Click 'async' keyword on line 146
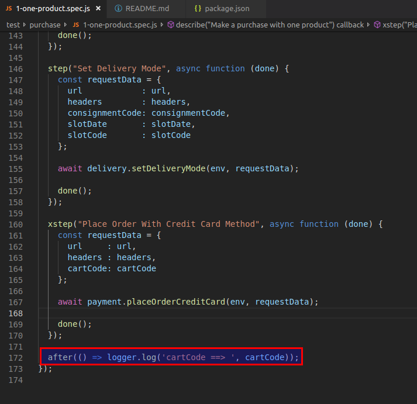This screenshot has height=404, width=417. pos(188,68)
